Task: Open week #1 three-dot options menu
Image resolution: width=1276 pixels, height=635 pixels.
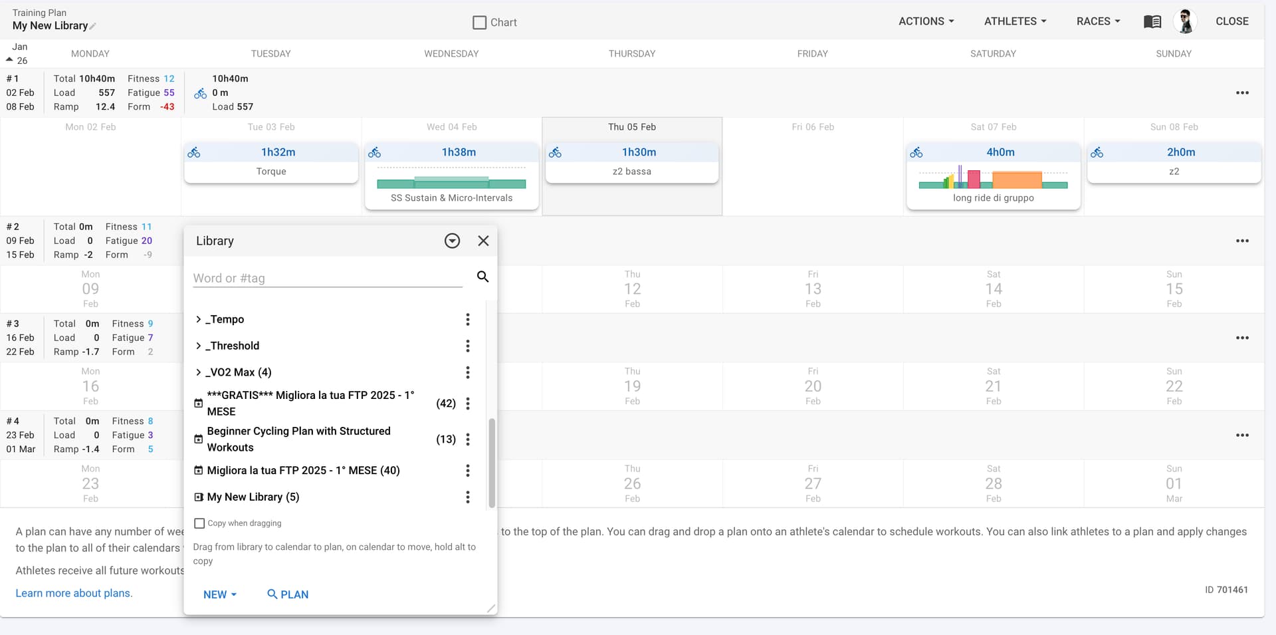Action: coord(1241,93)
